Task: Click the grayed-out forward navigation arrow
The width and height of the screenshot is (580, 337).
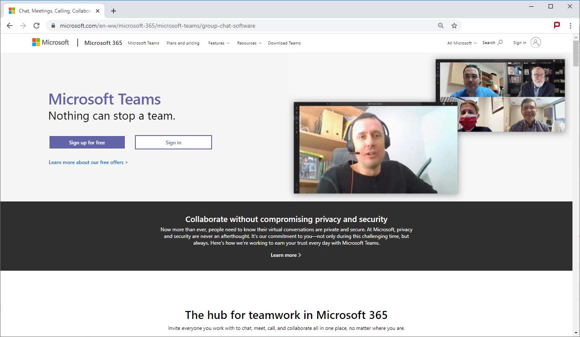Action: pyautogui.click(x=23, y=25)
